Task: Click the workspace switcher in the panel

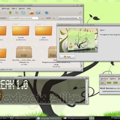Action: [x=100, y=118]
